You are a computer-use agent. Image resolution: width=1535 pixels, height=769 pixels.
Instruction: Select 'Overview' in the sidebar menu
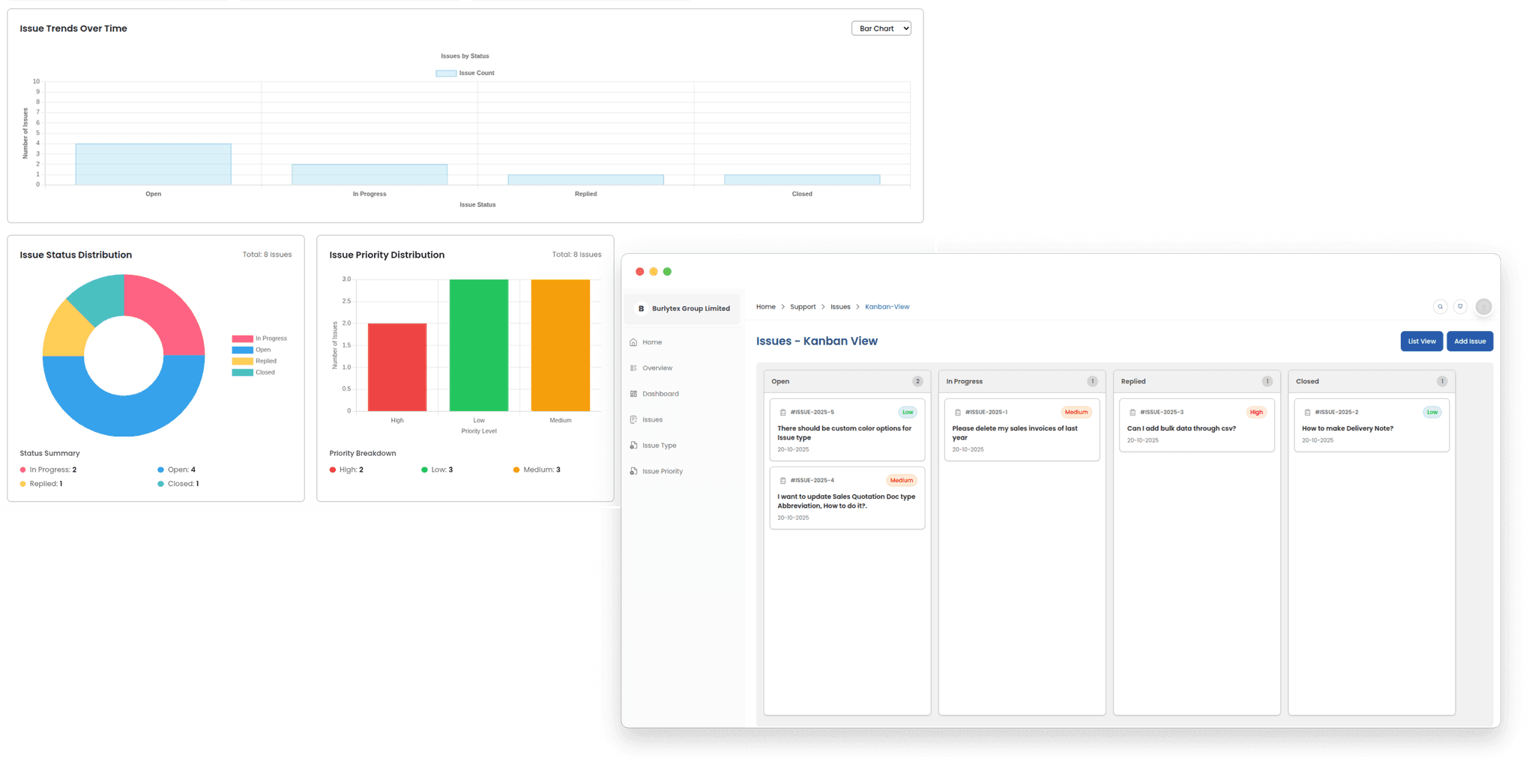point(658,368)
